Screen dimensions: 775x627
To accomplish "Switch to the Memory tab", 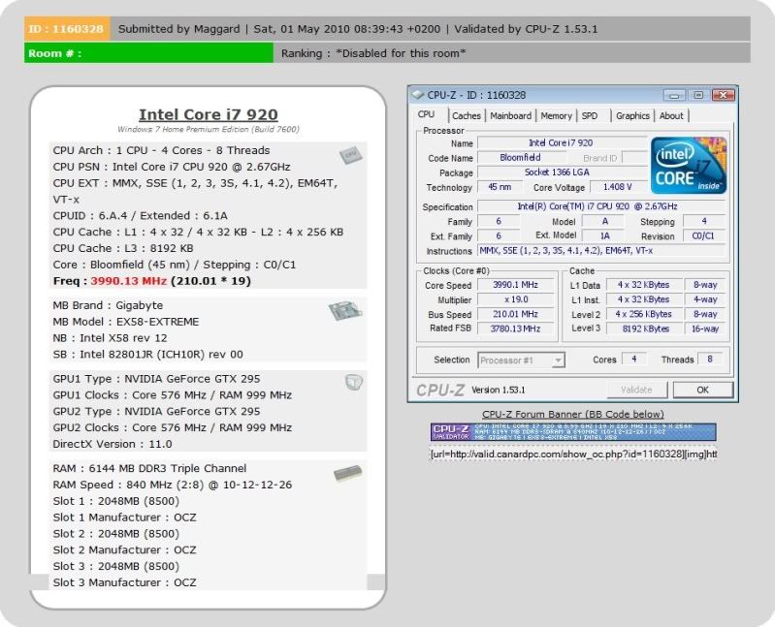I will point(556,115).
